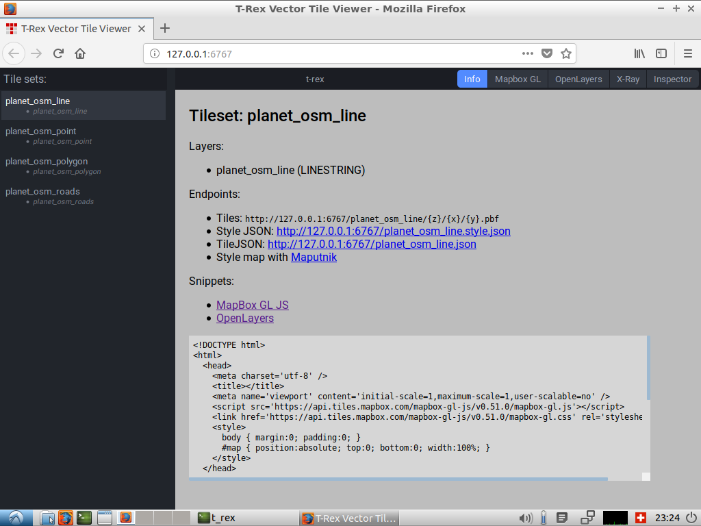Viewport: 701px width, 526px height.
Task: Click the show desktop taskbar icon
Action: [104, 518]
